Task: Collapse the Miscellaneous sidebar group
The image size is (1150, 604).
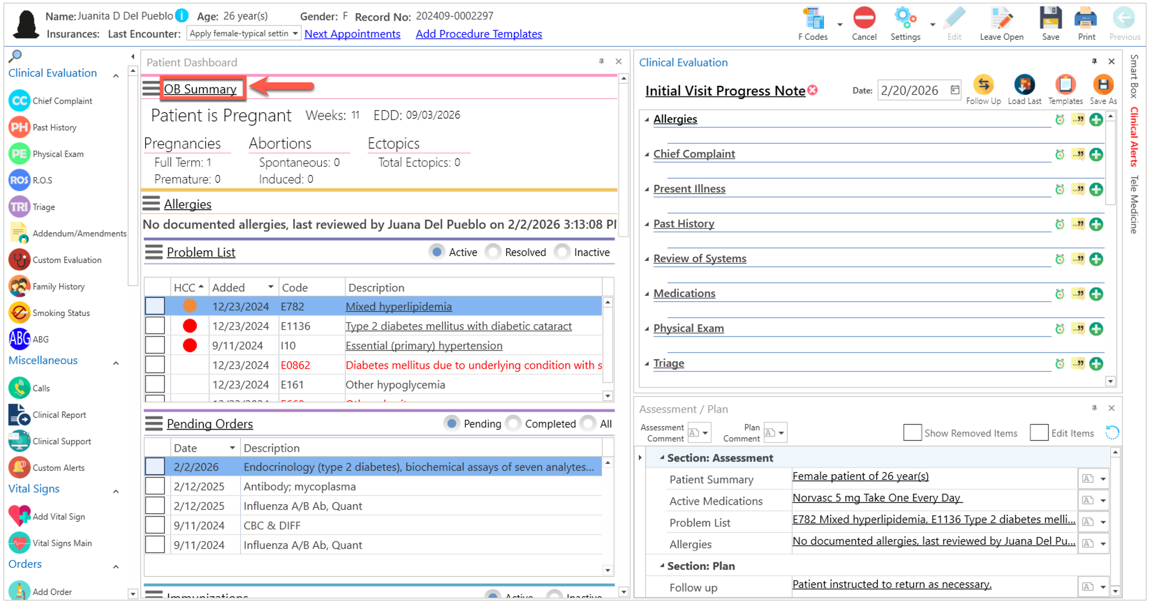Action: 116,363
